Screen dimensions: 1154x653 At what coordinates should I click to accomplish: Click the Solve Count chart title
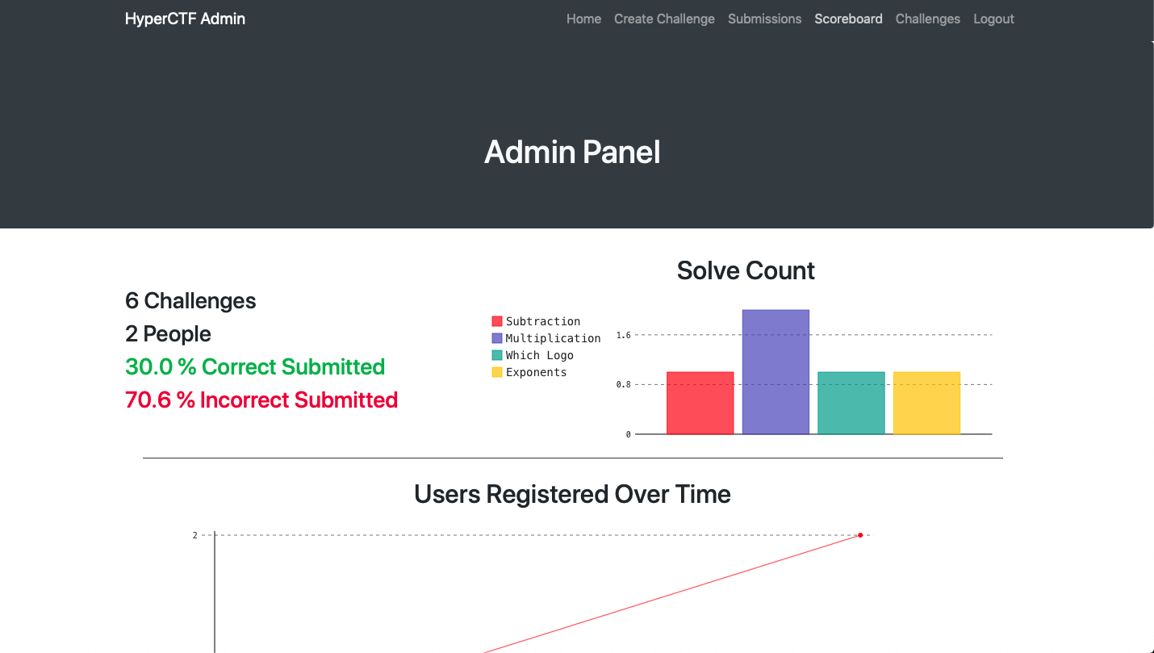(x=746, y=270)
